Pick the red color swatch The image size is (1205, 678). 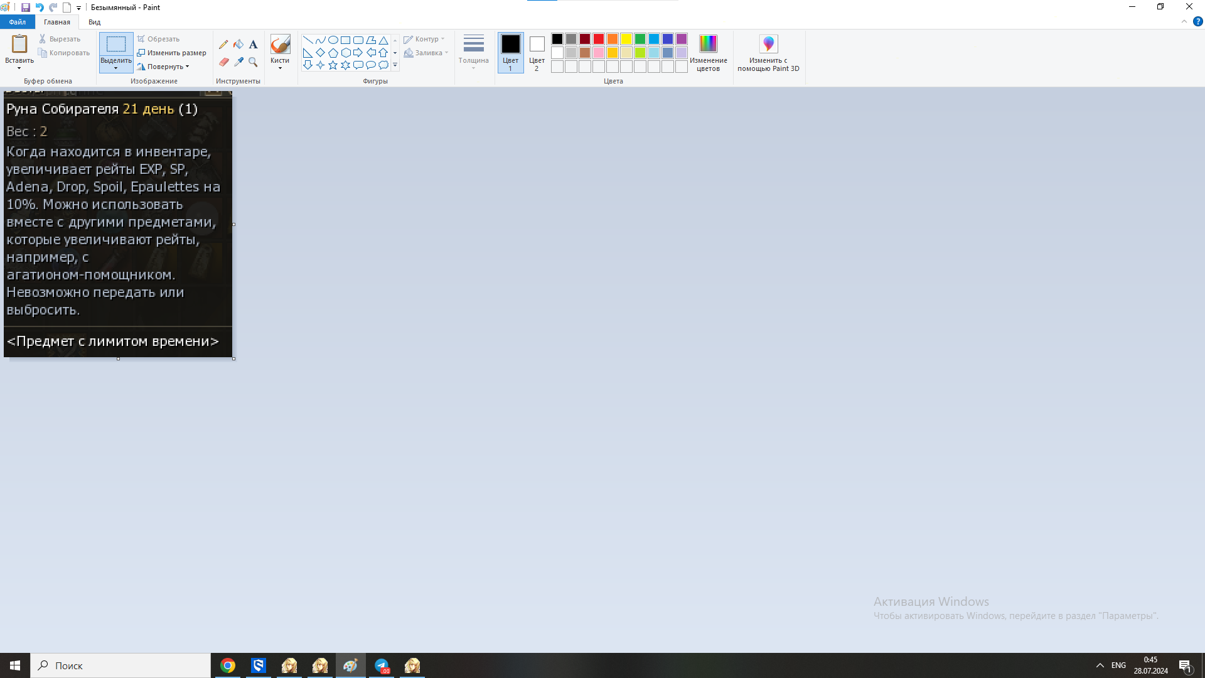[599, 39]
